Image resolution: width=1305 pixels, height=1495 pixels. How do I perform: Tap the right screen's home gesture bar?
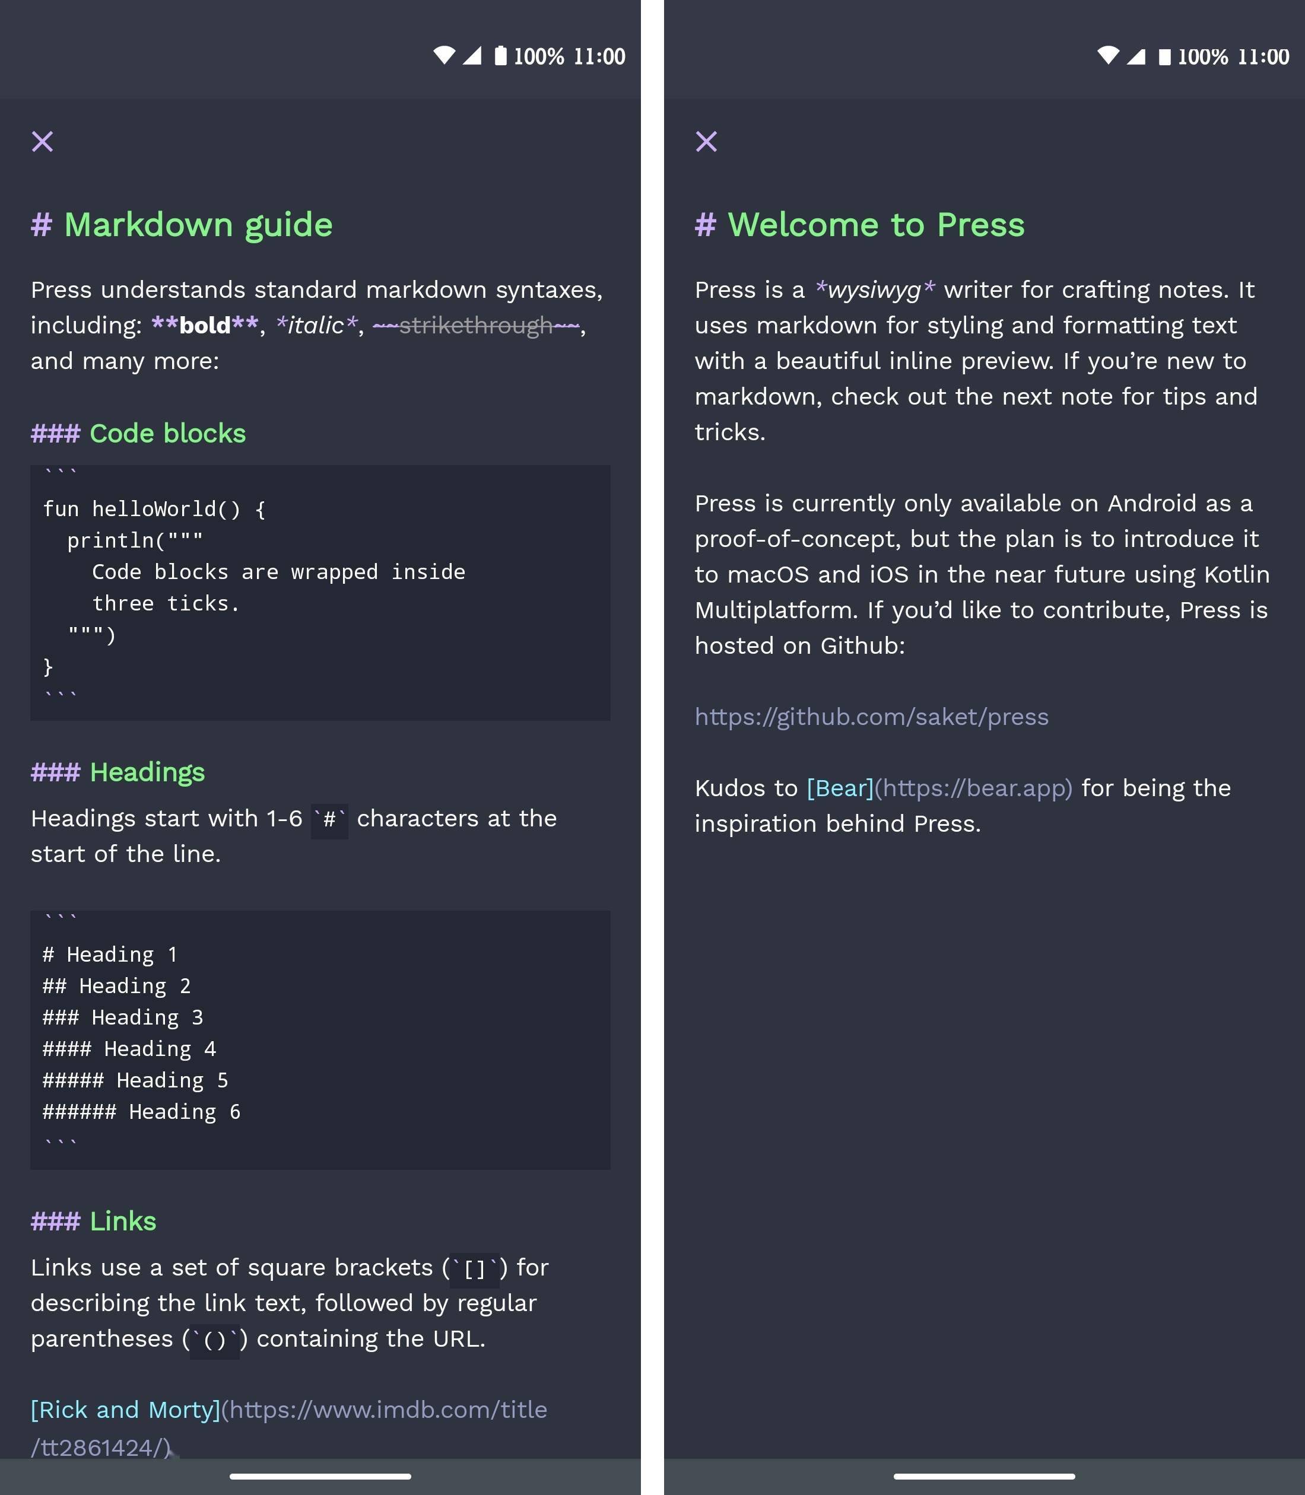pyautogui.click(x=984, y=1477)
